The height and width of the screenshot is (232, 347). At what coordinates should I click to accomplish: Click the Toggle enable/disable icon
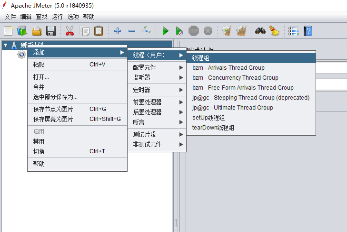point(146,31)
